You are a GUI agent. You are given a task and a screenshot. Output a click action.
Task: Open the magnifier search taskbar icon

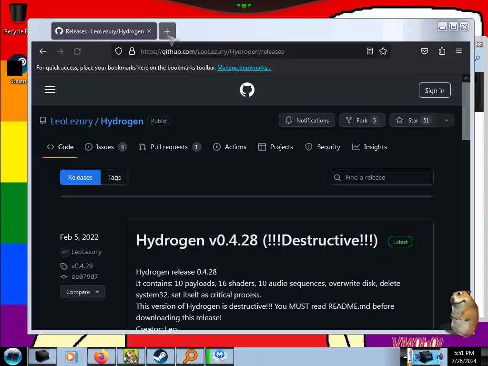point(190,356)
